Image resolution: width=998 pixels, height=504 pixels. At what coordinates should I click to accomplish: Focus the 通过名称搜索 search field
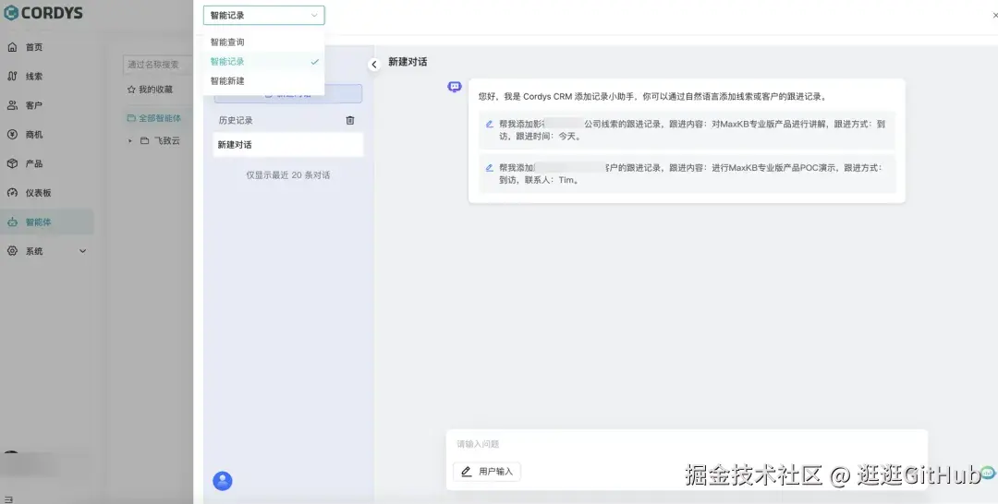point(158,65)
